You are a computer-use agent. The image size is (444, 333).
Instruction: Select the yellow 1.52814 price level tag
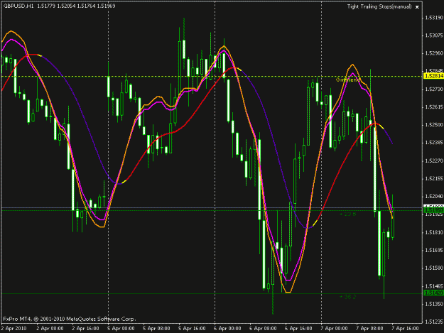[x=433, y=76]
